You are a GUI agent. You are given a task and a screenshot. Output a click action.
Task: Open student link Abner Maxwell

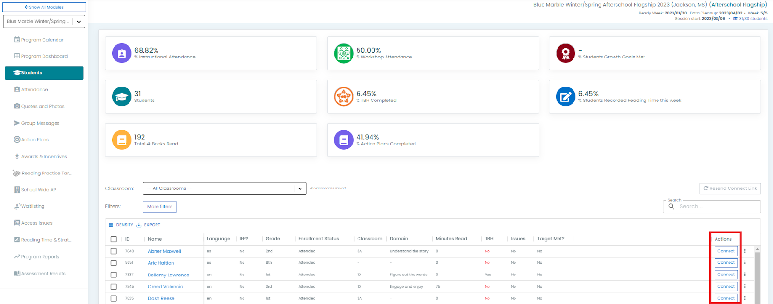(x=164, y=251)
